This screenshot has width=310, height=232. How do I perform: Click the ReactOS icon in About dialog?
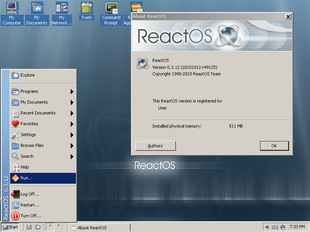pyautogui.click(x=142, y=64)
